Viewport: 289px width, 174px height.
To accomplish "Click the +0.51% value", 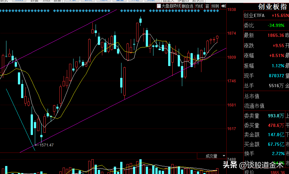I will (x=277, y=55).
